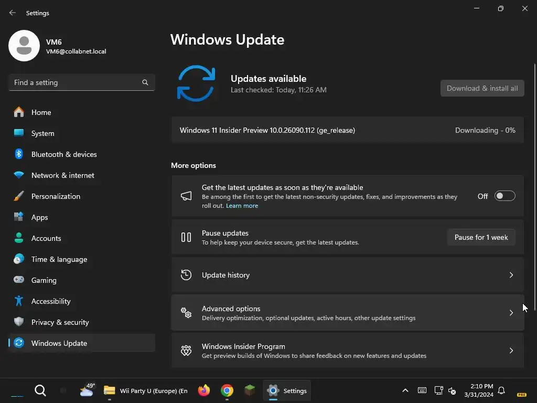537x403 pixels.
Task: Click the Updates available heading
Action: (x=268, y=79)
